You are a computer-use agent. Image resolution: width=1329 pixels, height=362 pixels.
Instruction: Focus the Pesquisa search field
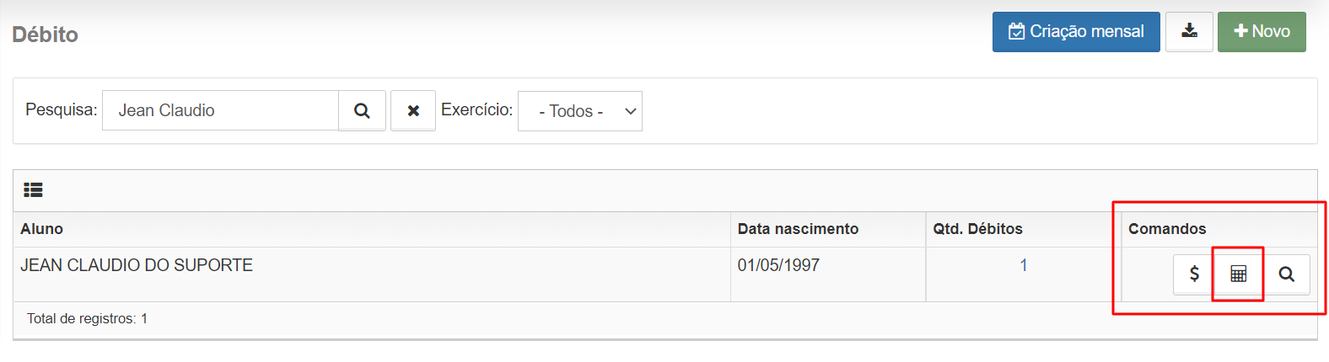point(220,110)
